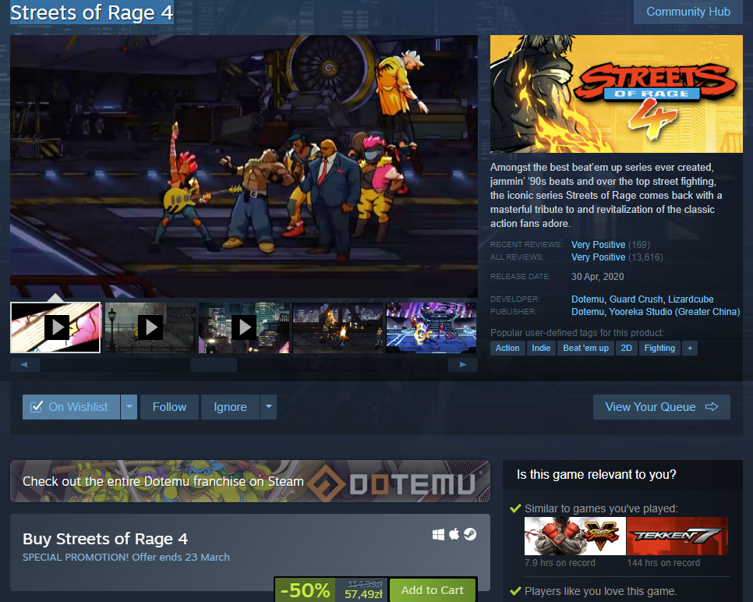The image size is (753, 602).
Task: Play the second video thumbnail with lamppost
Action: pos(150,328)
